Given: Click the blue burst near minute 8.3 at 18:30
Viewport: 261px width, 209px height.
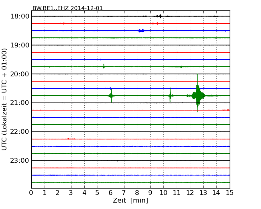Looking at the screenshot, I should click(142, 31).
